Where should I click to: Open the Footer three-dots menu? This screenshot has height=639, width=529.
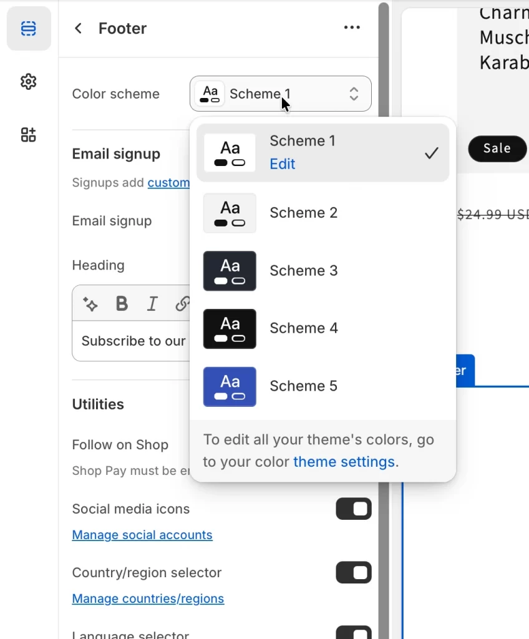click(352, 28)
